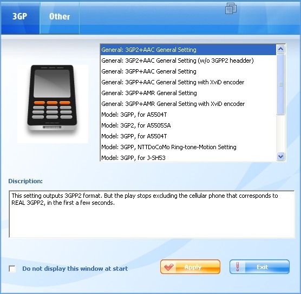Click the Exit button
The image size is (301, 294).
pos(259,267)
